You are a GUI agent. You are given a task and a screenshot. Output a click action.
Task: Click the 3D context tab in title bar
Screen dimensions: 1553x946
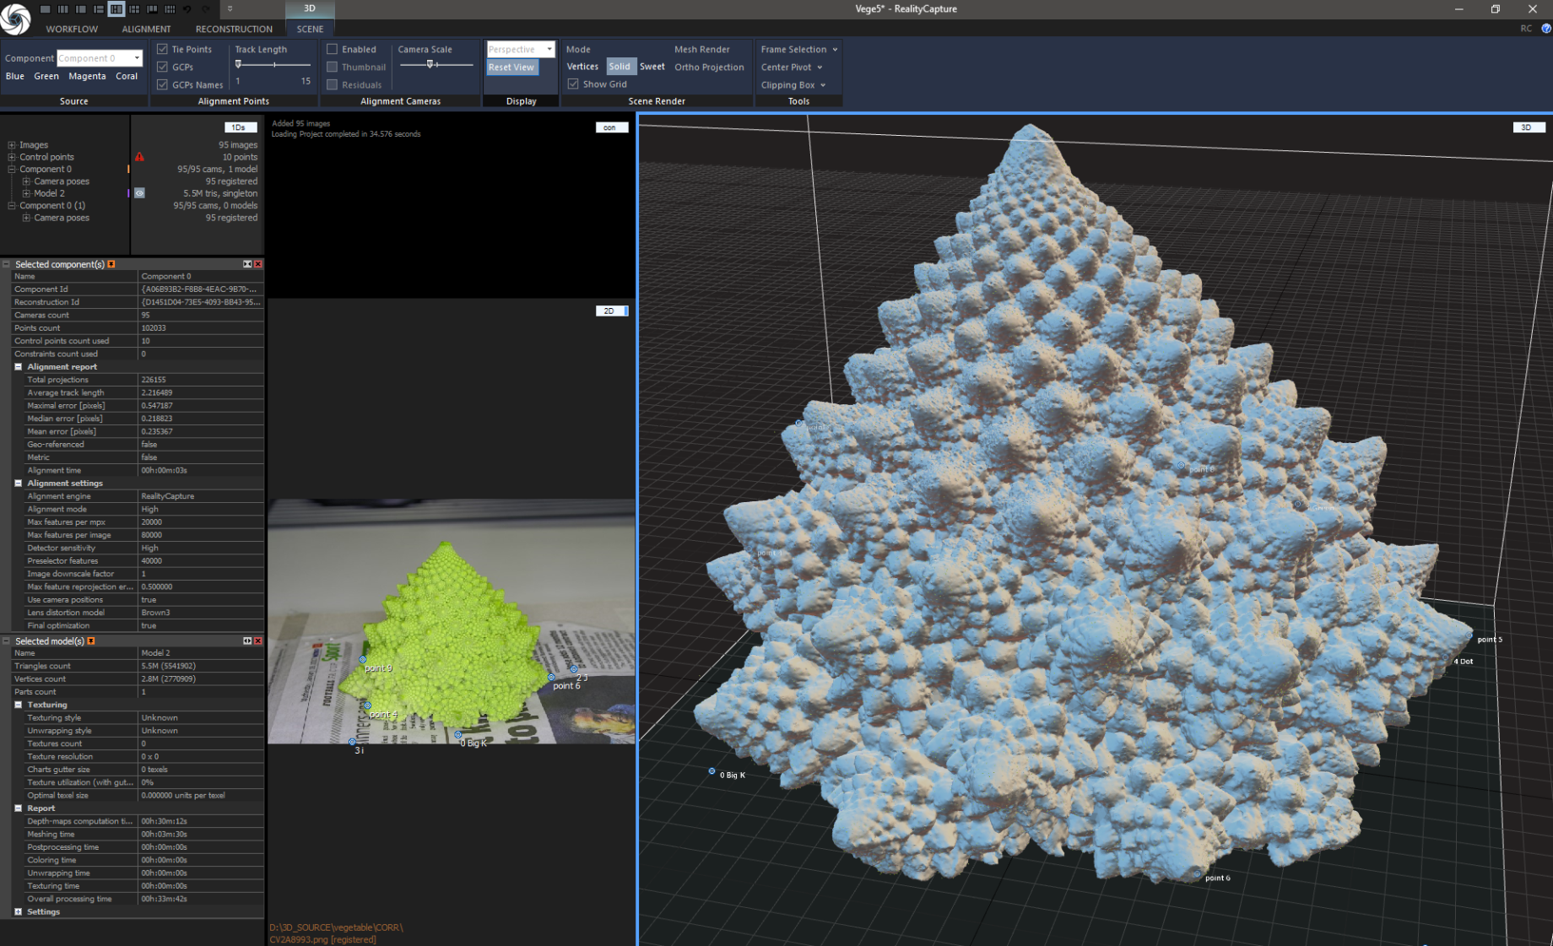coord(310,8)
